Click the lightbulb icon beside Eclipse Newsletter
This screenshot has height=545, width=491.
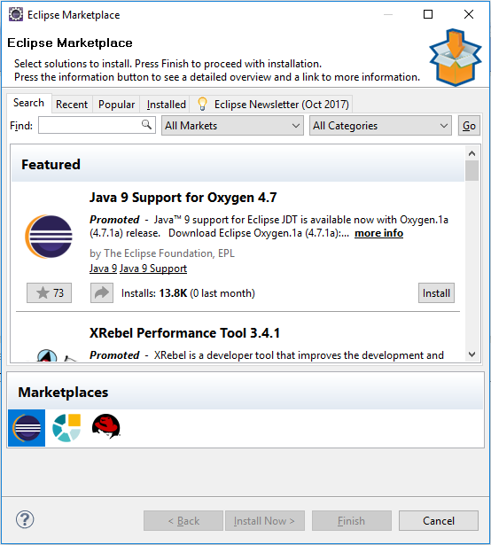coord(202,104)
